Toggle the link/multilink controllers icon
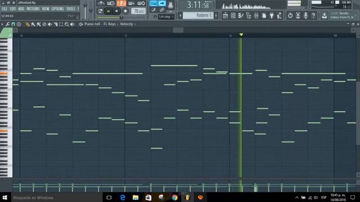The image size is (360, 202). pos(162,10)
